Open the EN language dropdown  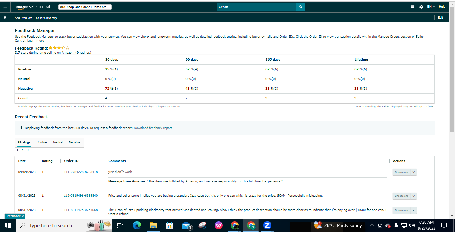click(431, 7)
